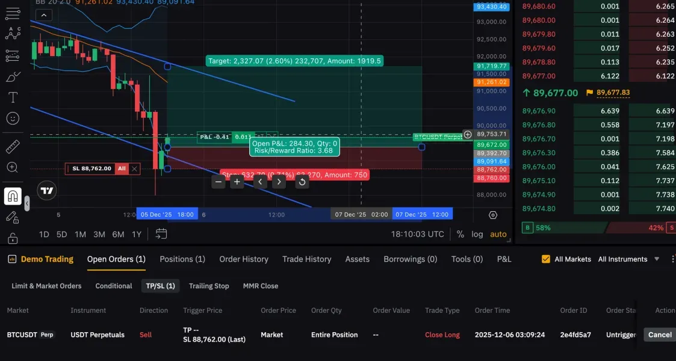This screenshot has height=361, width=676.
Task: Click the go to date calendar icon
Action: [161, 234]
